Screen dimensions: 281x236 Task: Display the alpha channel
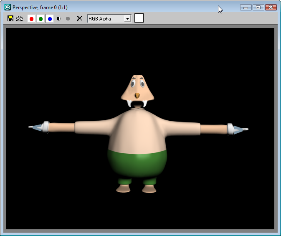[x=58, y=19]
